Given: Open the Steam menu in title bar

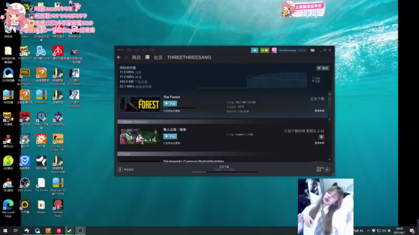Looking at the screenshot, I should pyautogui.click(x=120, y=50).
